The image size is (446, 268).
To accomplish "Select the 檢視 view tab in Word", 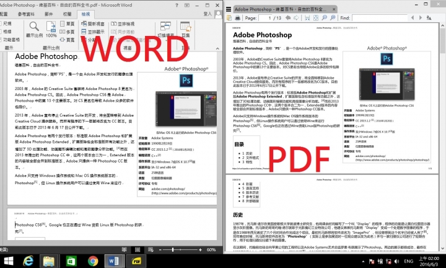I will [85, 14].
